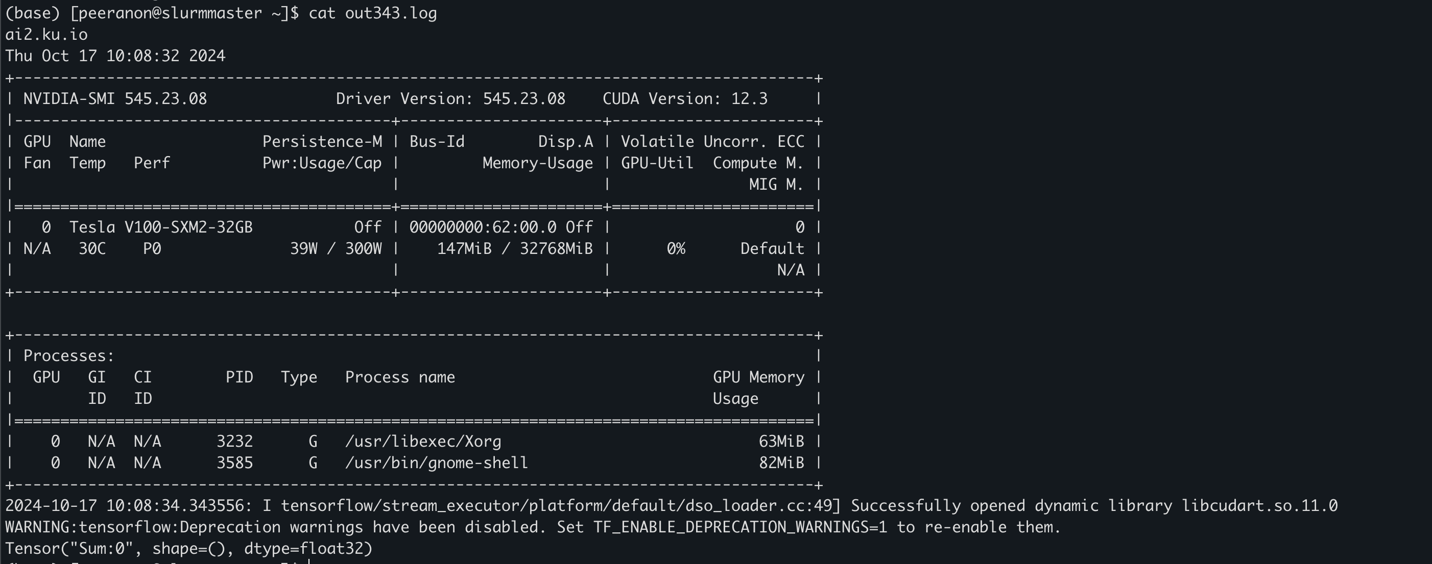Viewport: 1432px width, 564px height.
Task: Click the Persistence-M column header
Action: pyautogui.click(x=322, y=142)
